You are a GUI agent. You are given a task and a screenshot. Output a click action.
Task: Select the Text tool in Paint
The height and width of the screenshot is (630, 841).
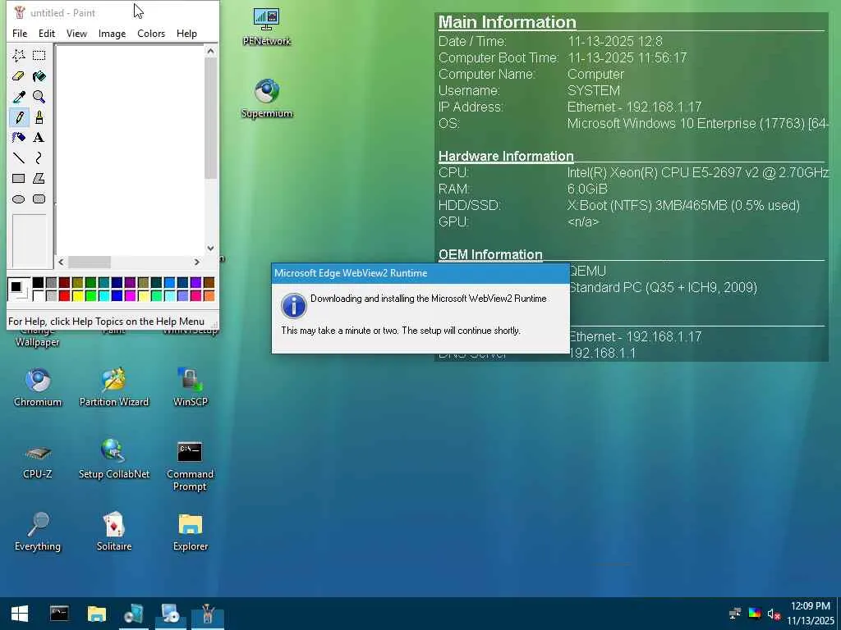pos(39,137)
